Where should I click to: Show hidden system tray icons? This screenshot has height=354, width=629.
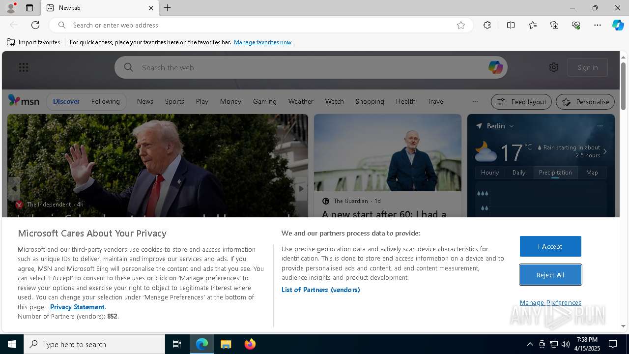tap(530, 344)
